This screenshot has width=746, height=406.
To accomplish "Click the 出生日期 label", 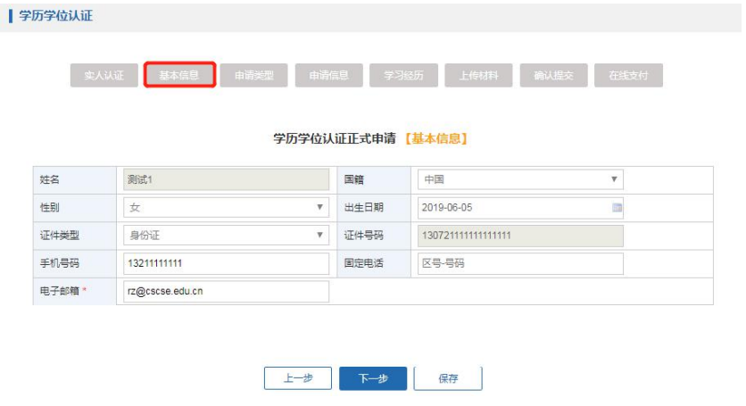I will [363, 208].
